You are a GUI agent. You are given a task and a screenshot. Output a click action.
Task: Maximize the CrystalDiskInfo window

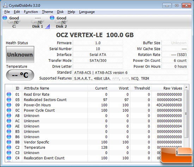coord(177,6)
